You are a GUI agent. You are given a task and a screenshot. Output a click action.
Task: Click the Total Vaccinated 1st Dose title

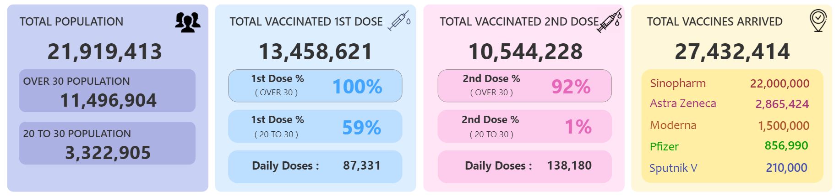[x=306, y=21]
